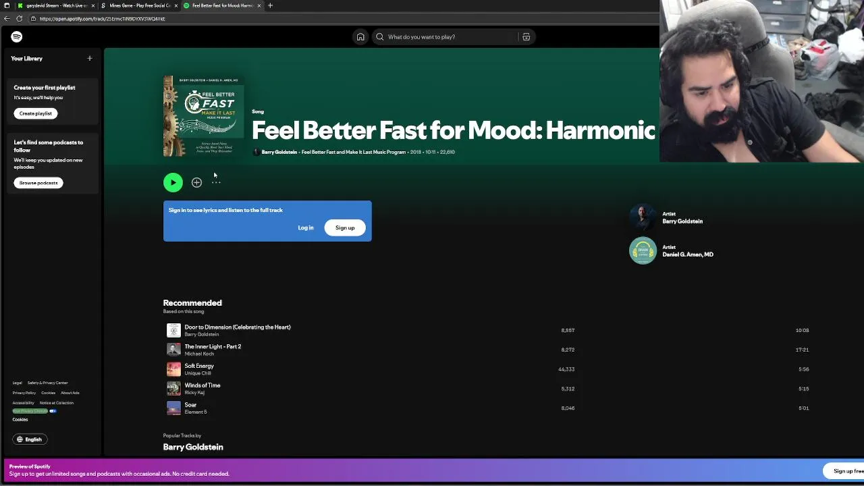The width and height of the screenshot is (864, 486).
Task: Click the Spotify logo icon
Action: tap(16, 37)
